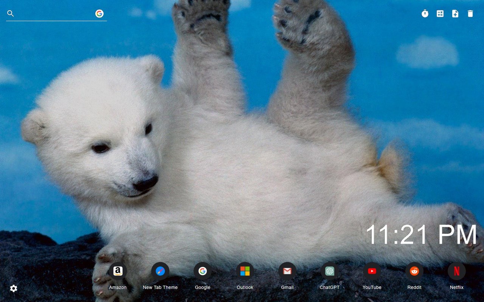Go to the Google shortcut in dock
Viewport: 484px width, 302px height.
coord(203,271)
